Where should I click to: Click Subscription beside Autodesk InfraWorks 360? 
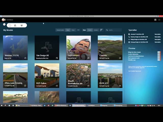(158, 34)
